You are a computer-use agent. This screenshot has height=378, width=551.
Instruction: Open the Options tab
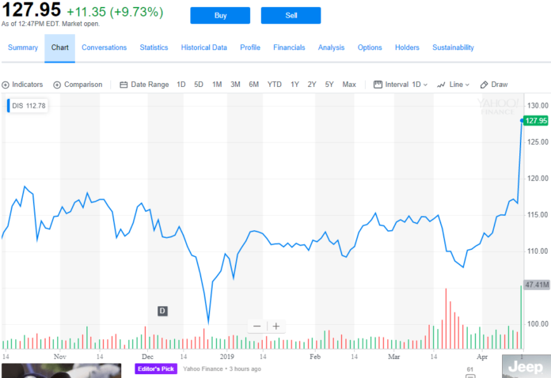coord(370,47)
